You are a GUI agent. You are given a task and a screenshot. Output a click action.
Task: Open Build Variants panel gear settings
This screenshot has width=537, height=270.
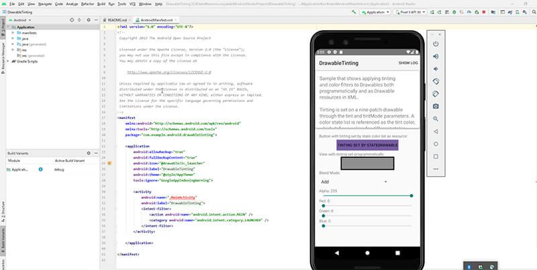(89, 153)
